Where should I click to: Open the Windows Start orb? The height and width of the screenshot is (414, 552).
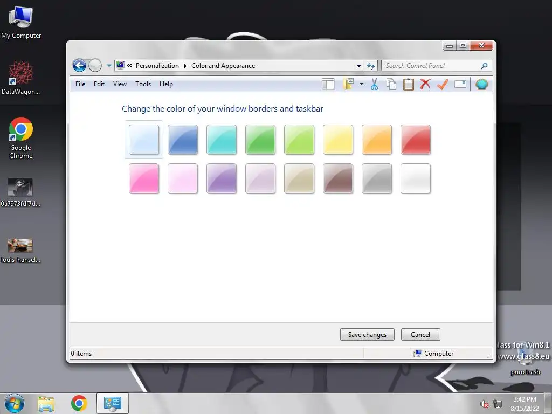tap(15, 403)
